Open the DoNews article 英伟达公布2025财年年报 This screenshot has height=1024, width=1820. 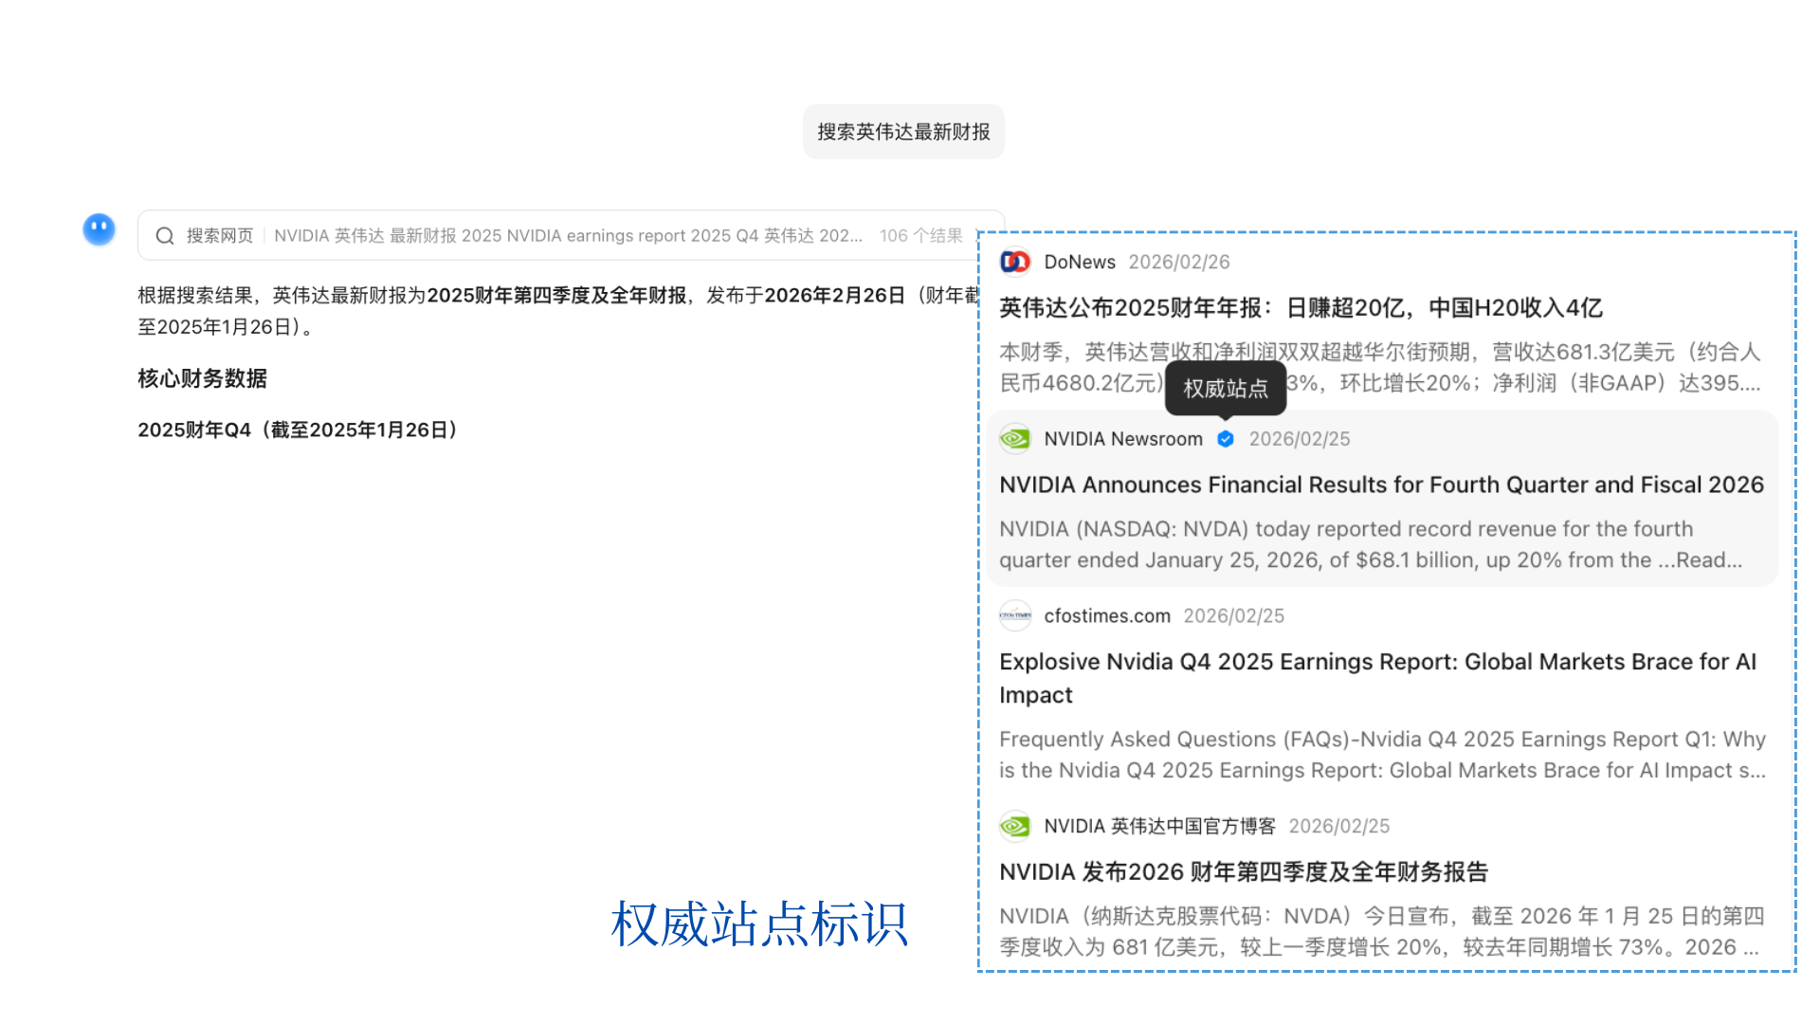pos(1301,308)
